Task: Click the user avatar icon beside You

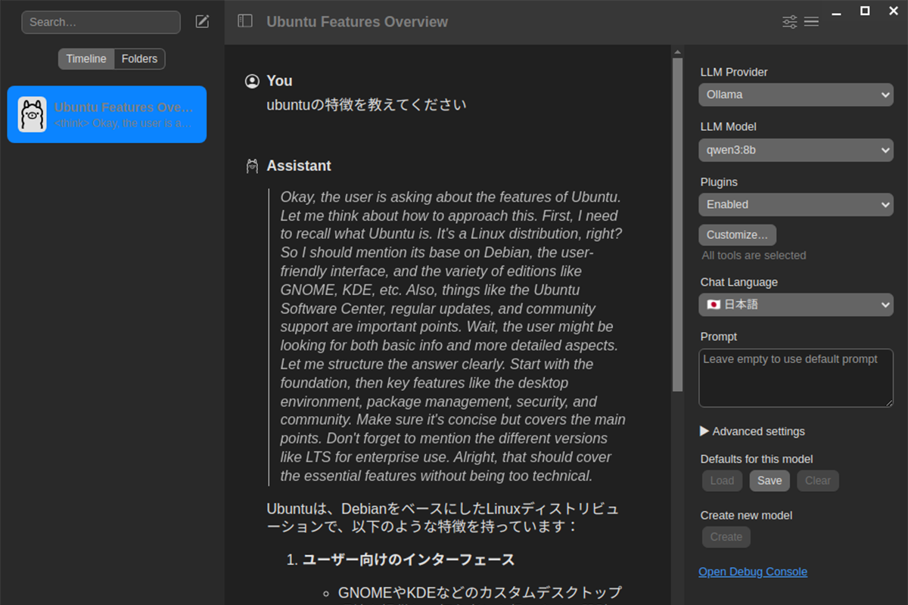Action: coord(253,81)
